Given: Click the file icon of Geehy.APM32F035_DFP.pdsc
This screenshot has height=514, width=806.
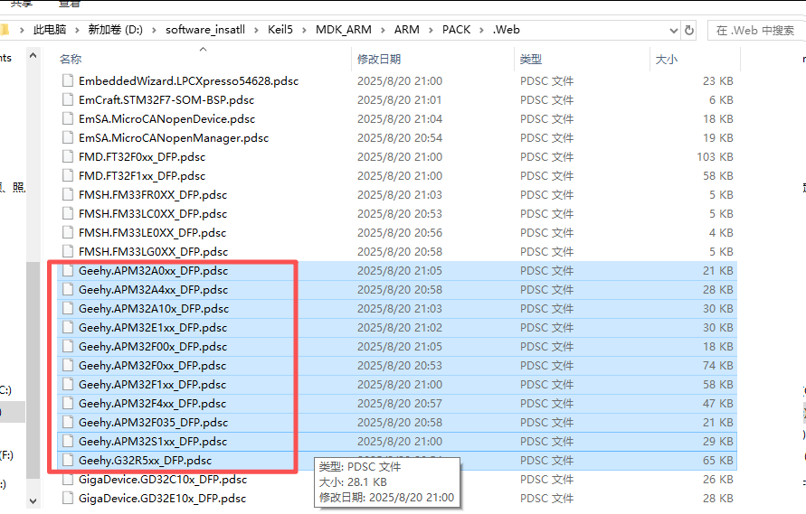Looking at the screenshot, I should (x=67, y=423).
